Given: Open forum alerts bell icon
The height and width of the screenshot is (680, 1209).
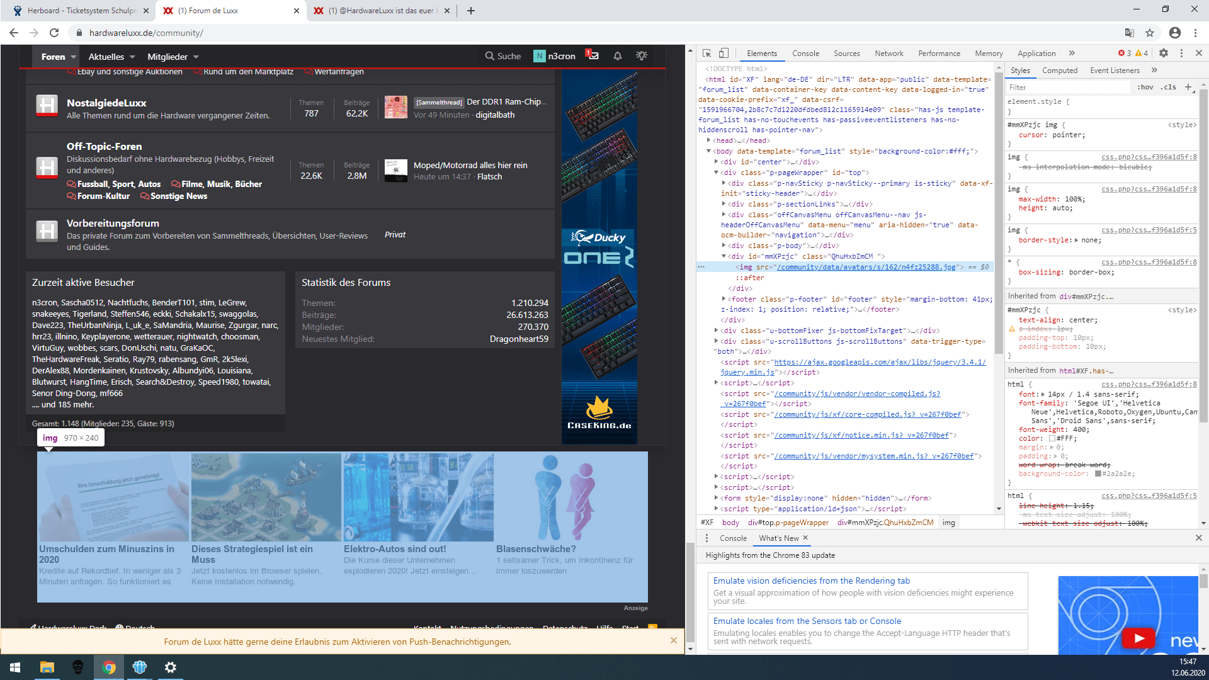Looking at the screenshot, I should tap(618, 56).
